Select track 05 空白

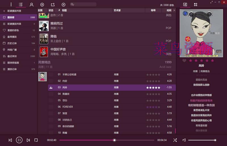[x=112, y=100]
